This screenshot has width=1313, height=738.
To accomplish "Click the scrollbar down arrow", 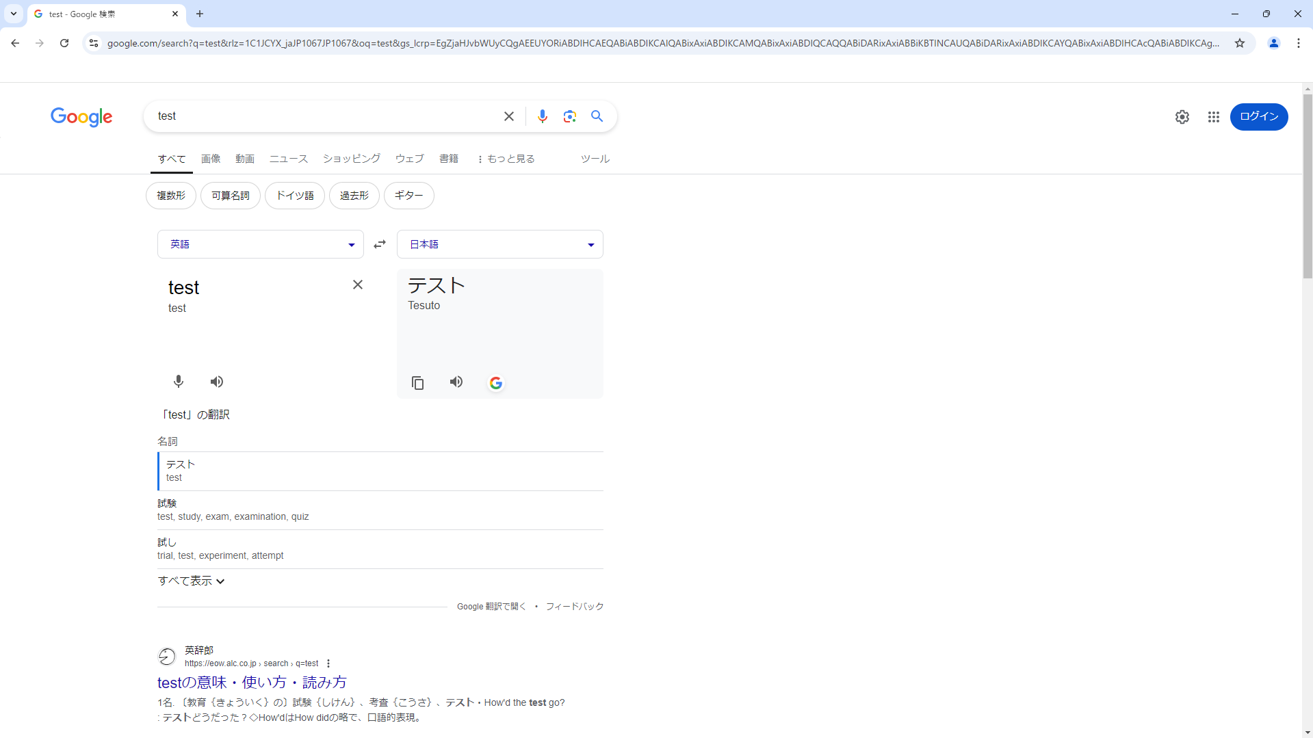I will 1308,733.
